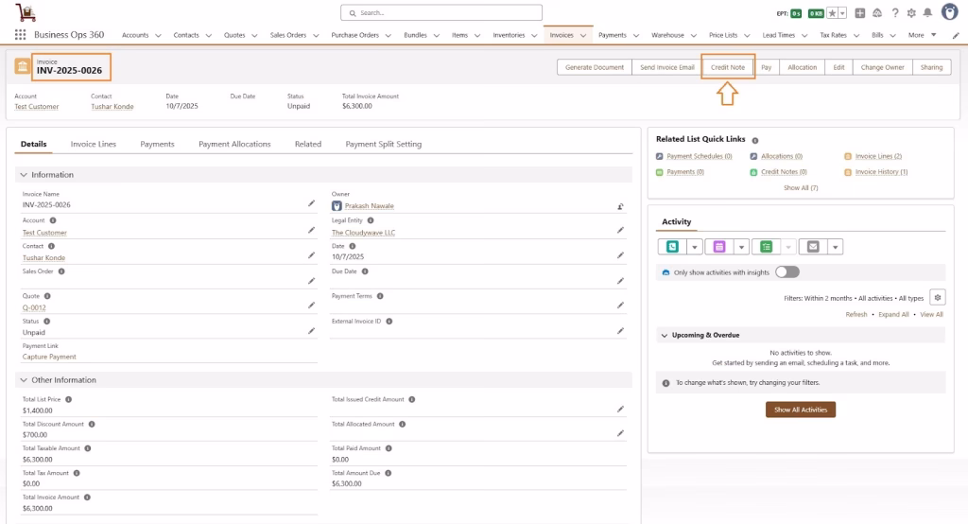Screen dimensions: 968x524
Task: Click the global Search input field
Action: point(441,13)
